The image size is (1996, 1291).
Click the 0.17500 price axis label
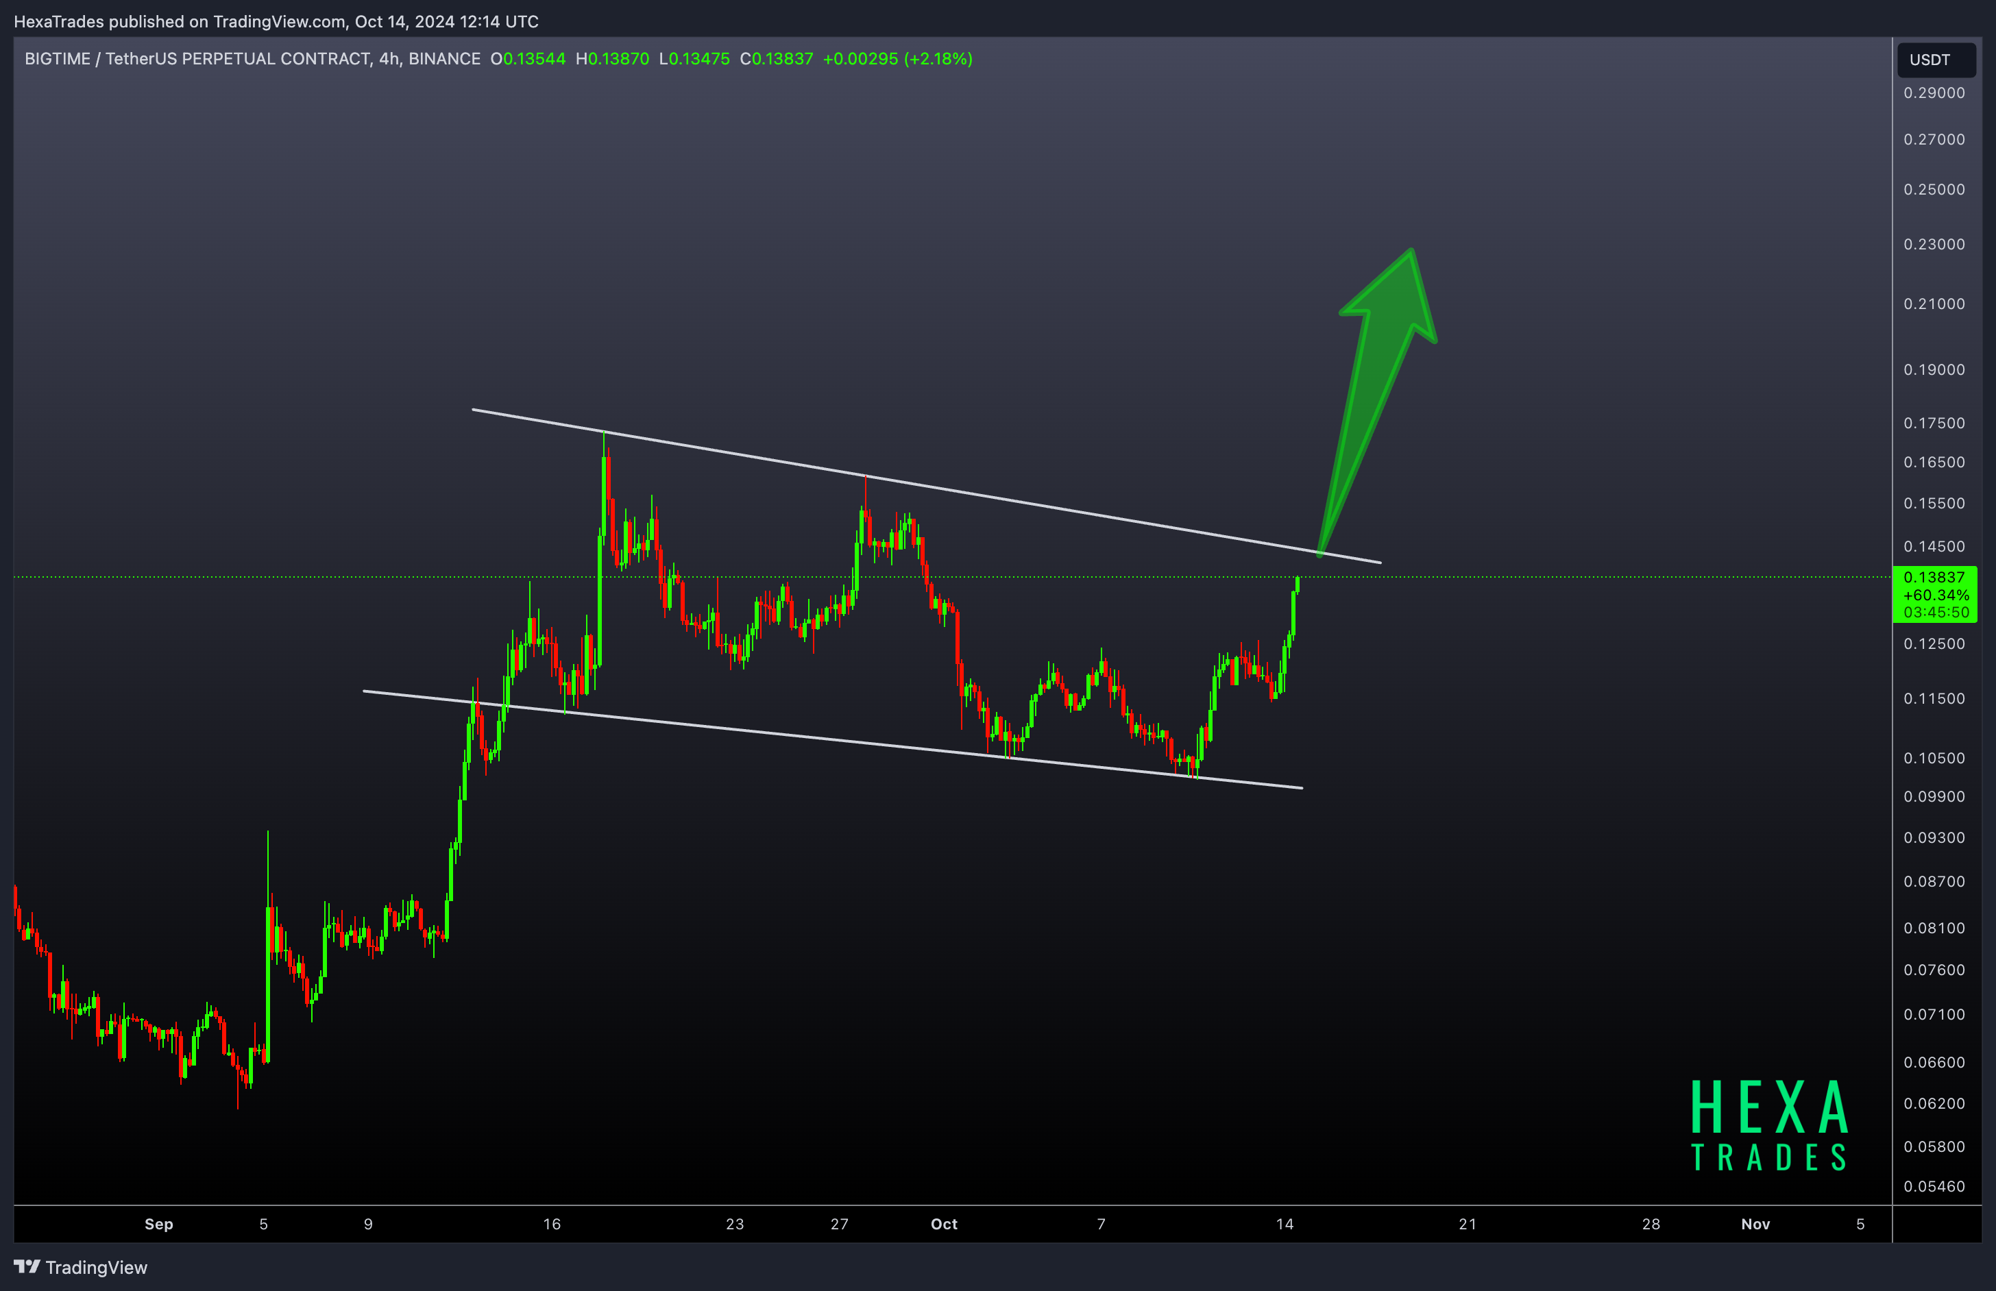tap(1934, 423)
